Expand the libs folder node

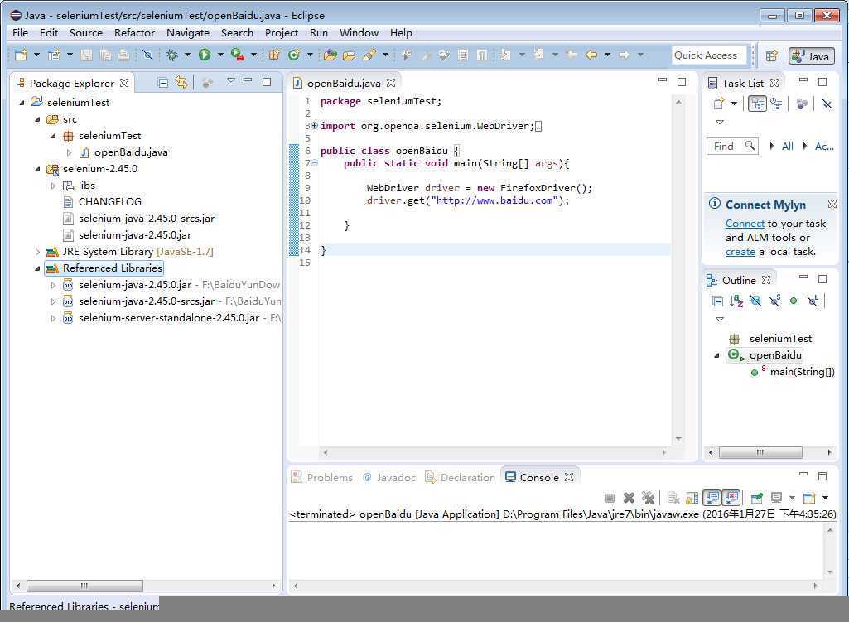click(x=53, y=186)
